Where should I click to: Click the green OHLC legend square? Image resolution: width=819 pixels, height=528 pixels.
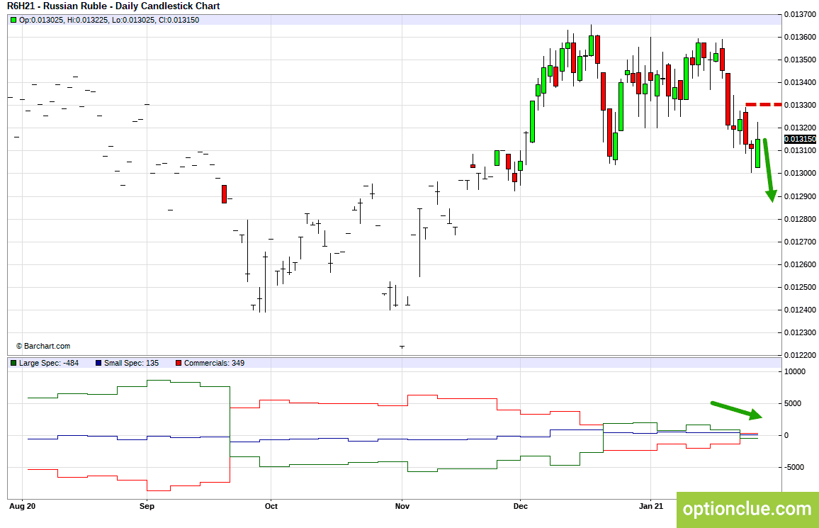coord(13,20)
